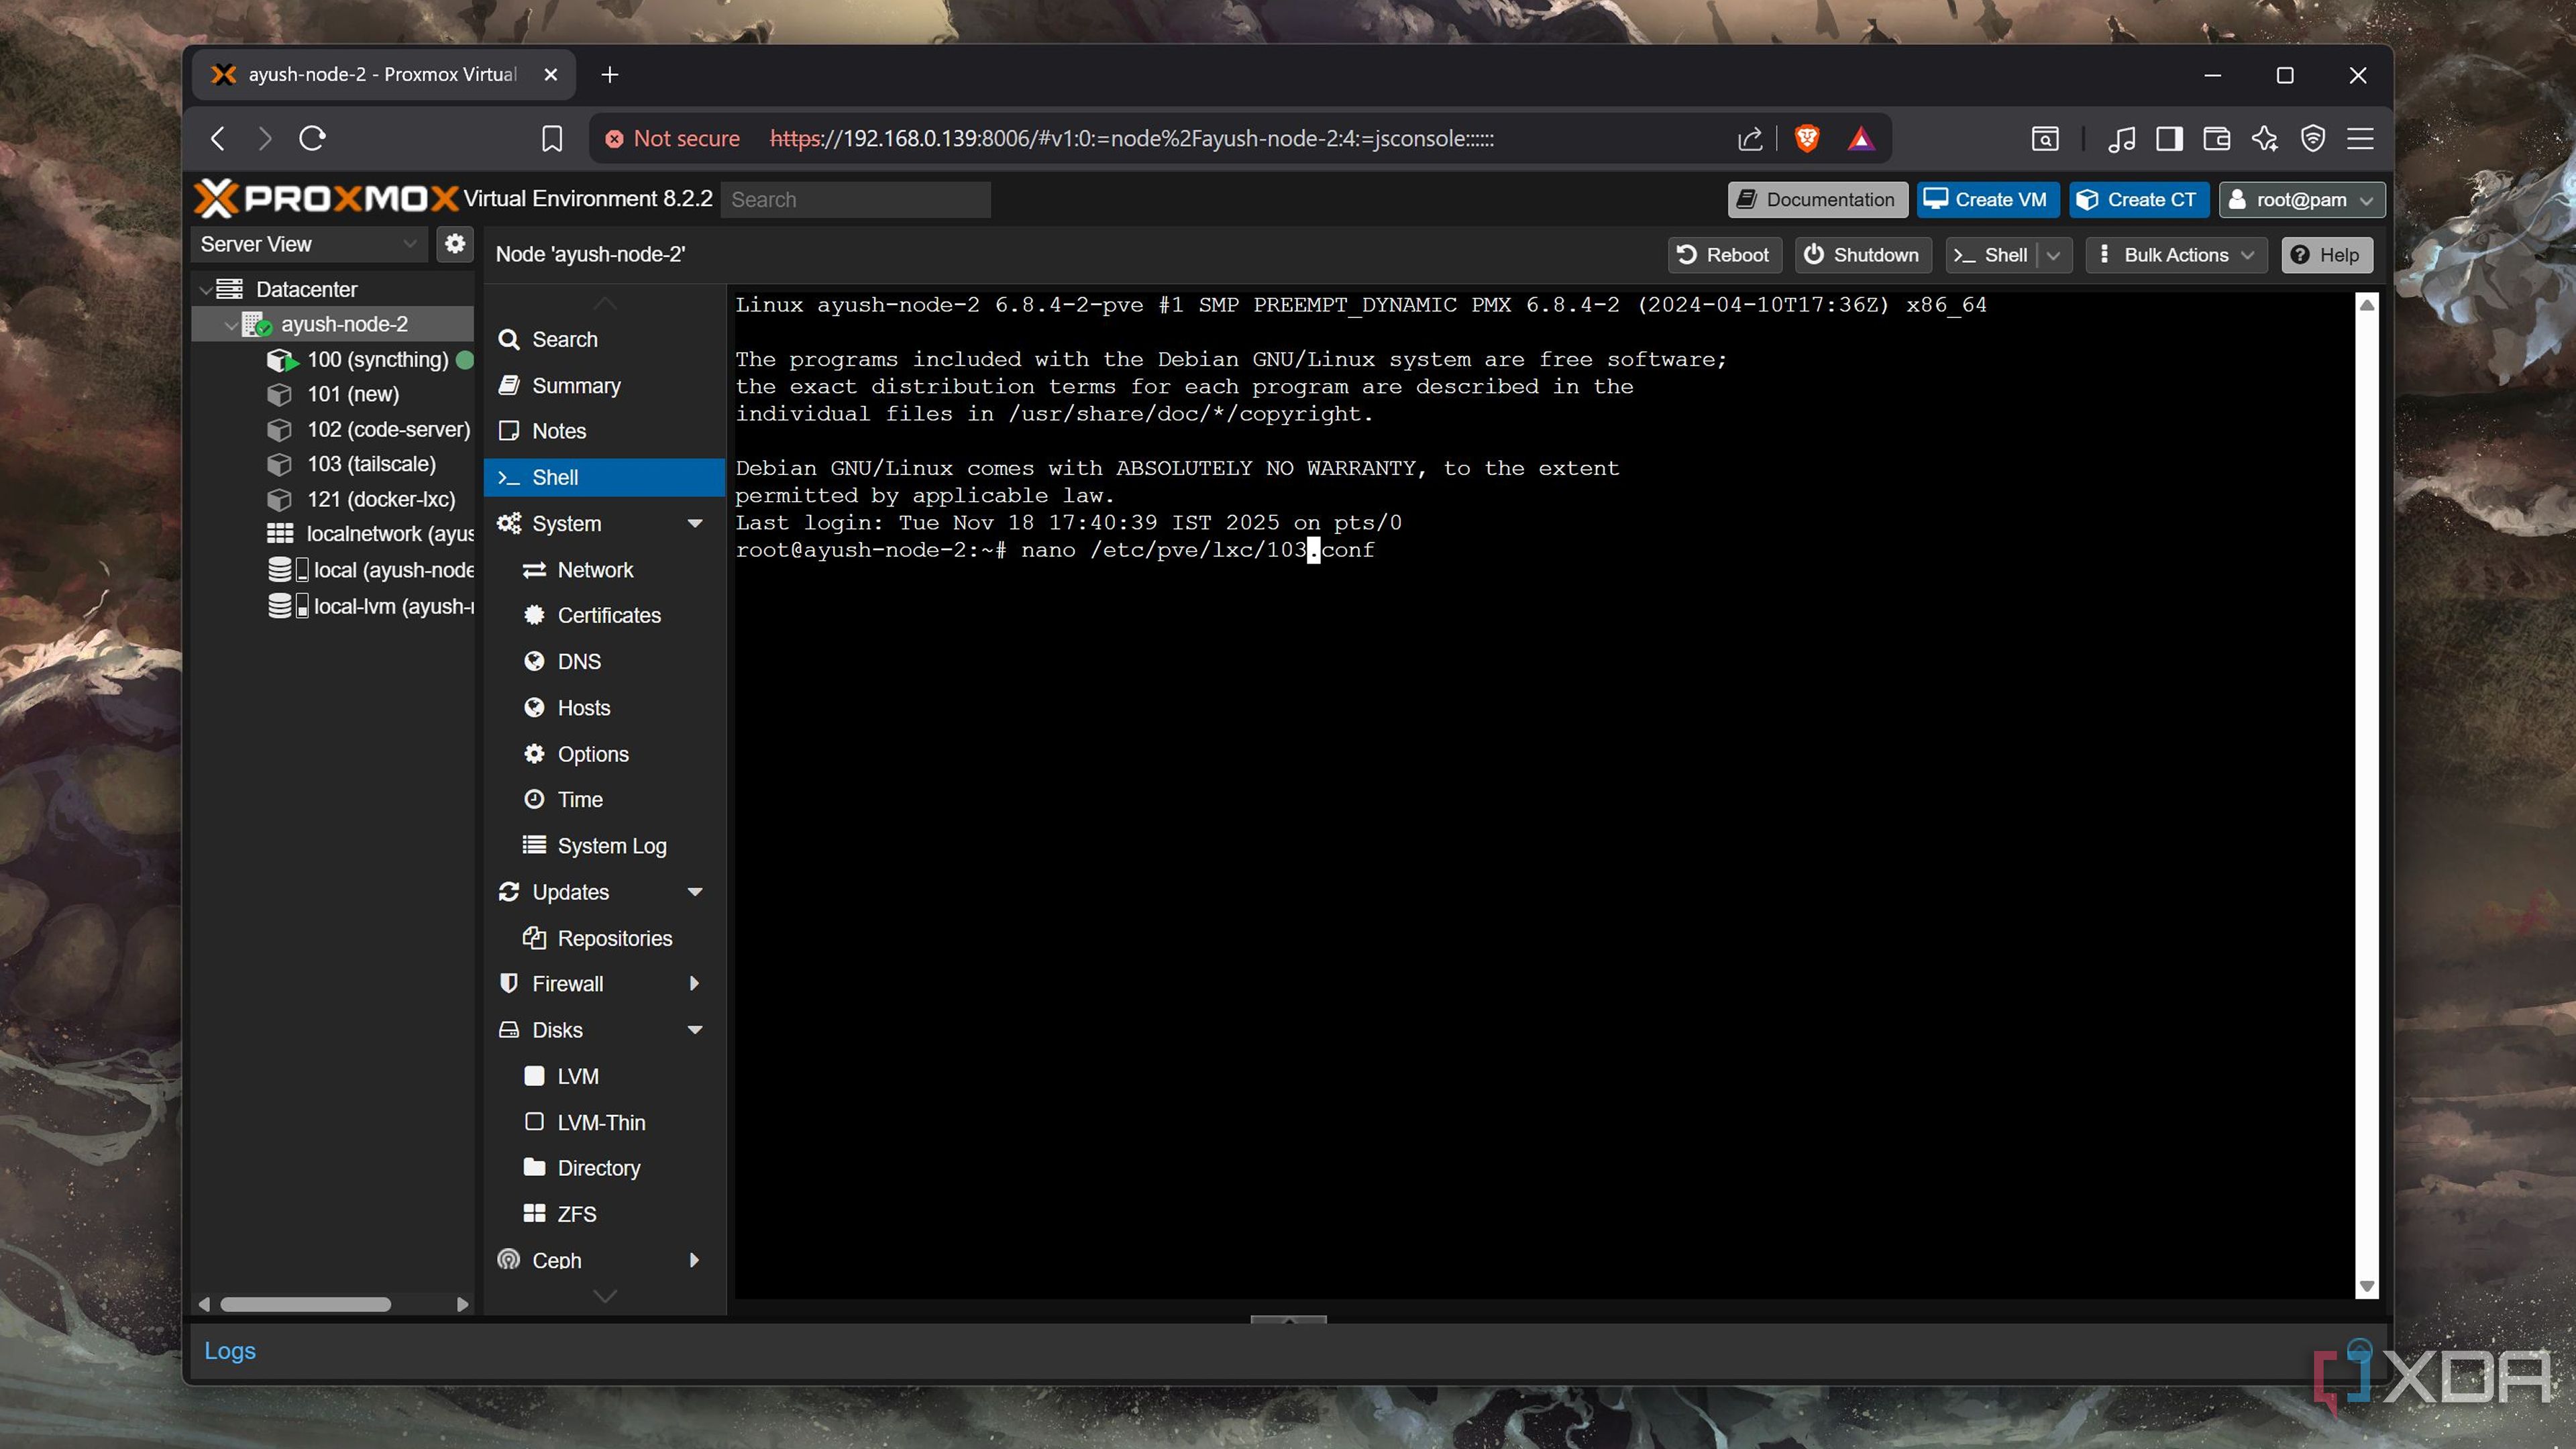Click the Shutdown node button
The height and width of the screenshot is (1449, 2576).
1862,255
